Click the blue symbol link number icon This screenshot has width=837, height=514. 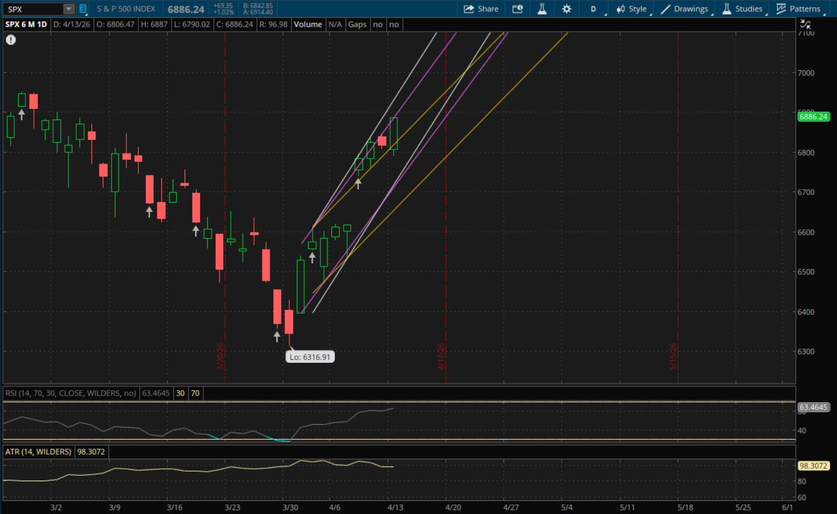click(83, 9)
